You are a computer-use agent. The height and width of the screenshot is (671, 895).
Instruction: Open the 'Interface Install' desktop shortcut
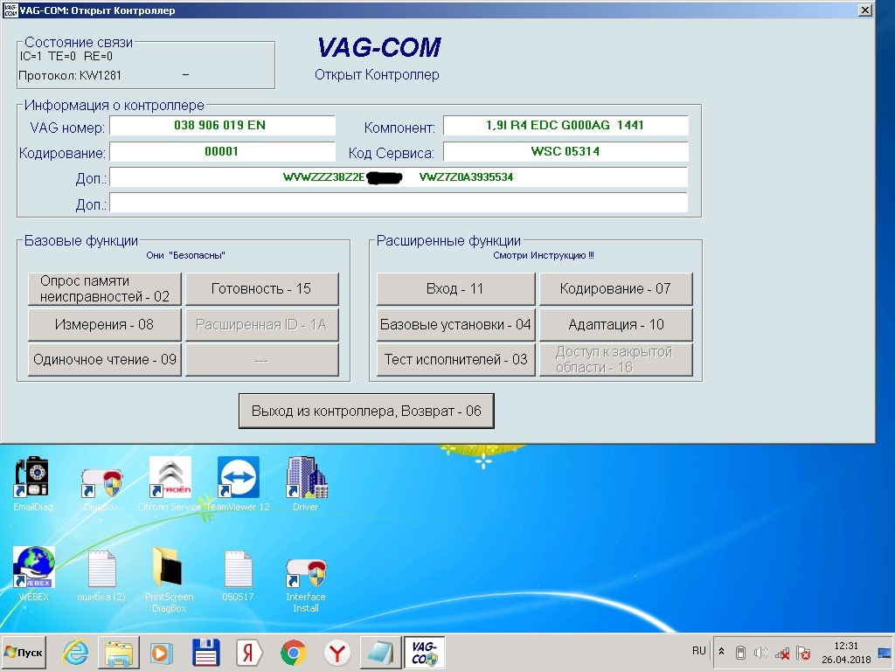[x=306, y=585]
